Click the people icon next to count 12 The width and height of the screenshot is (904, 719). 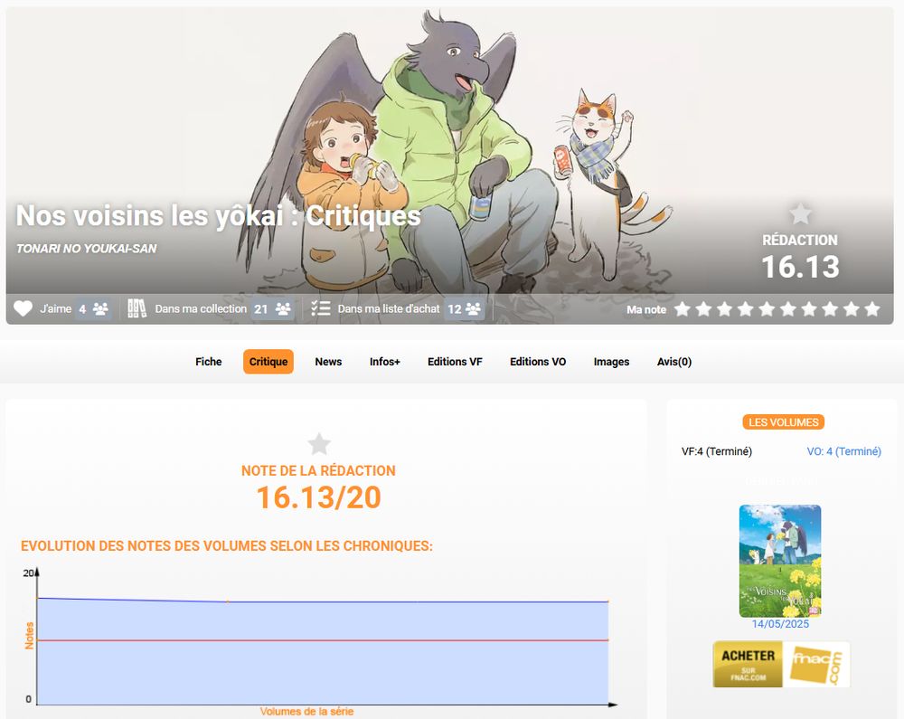pos(474,309)
